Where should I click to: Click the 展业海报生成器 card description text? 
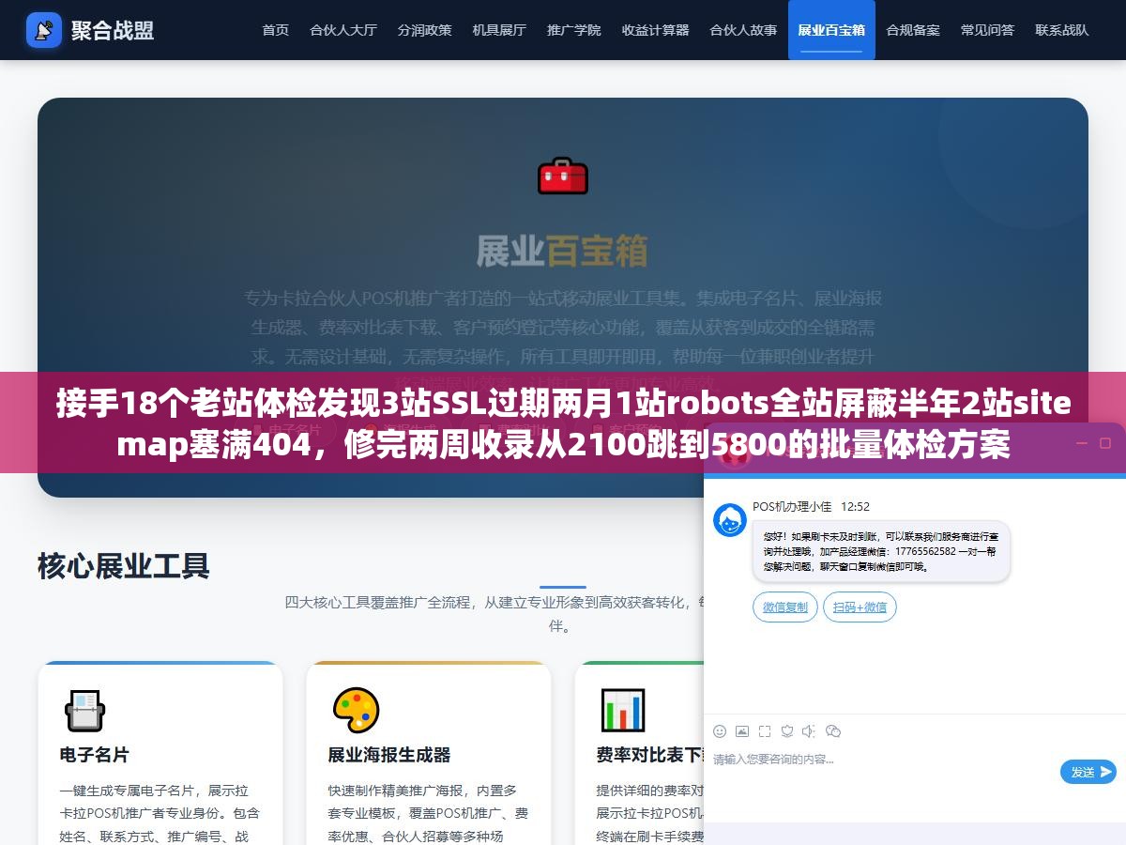428,813
